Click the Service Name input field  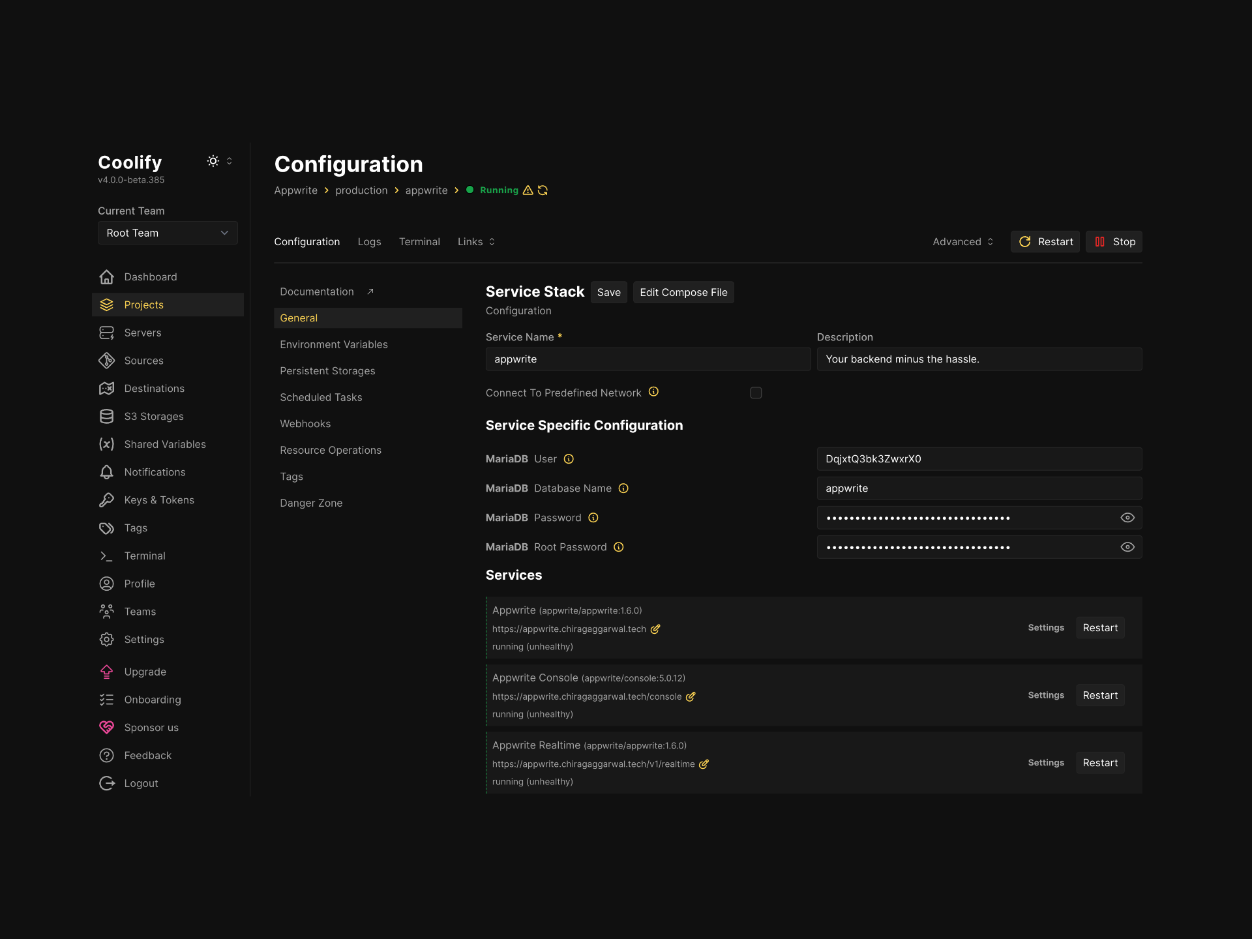[648, 359]
